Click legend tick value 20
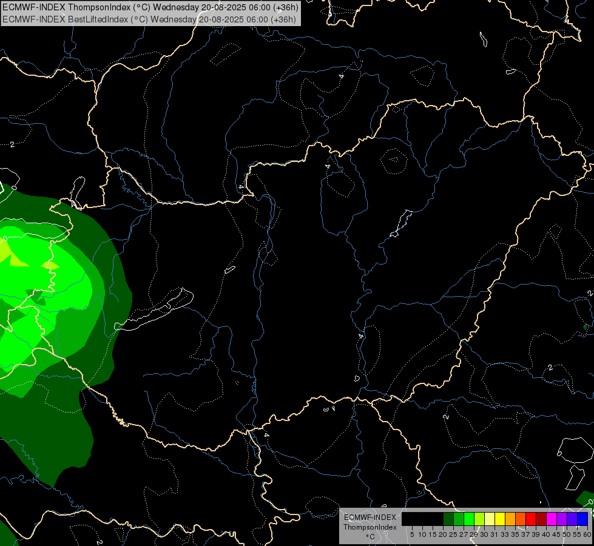 [443, 534]
